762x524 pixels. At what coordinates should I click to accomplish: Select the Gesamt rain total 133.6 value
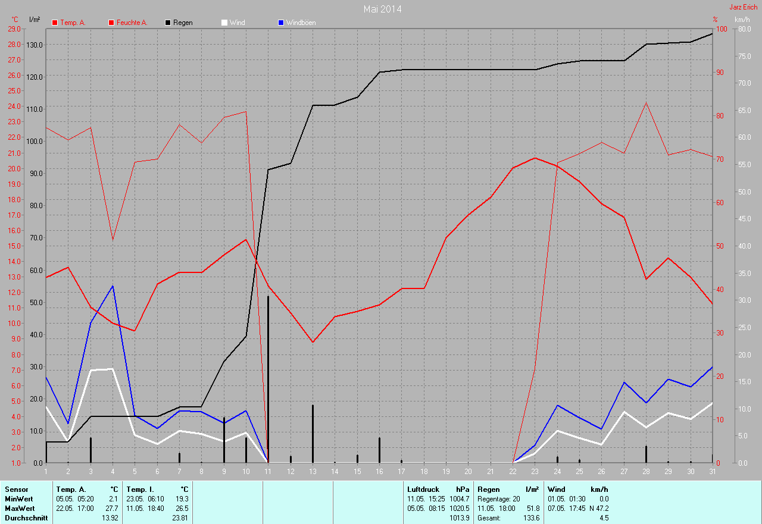click(x=530, y=518)
